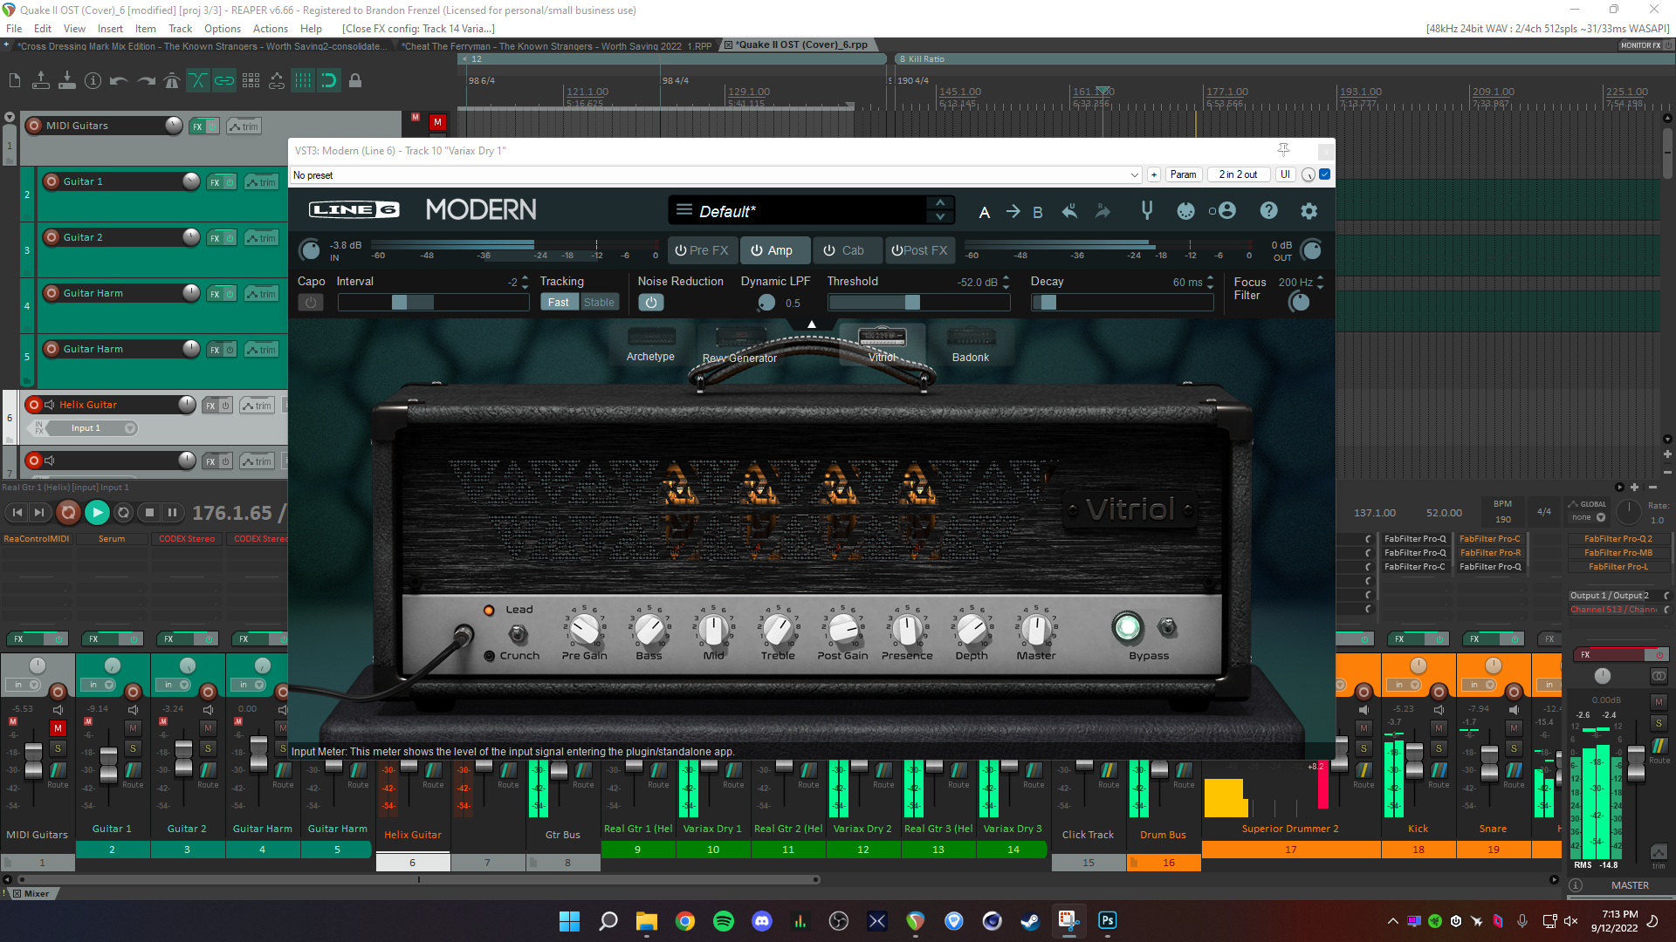Increase the Decay stepper value

(x=1210, y=277)
